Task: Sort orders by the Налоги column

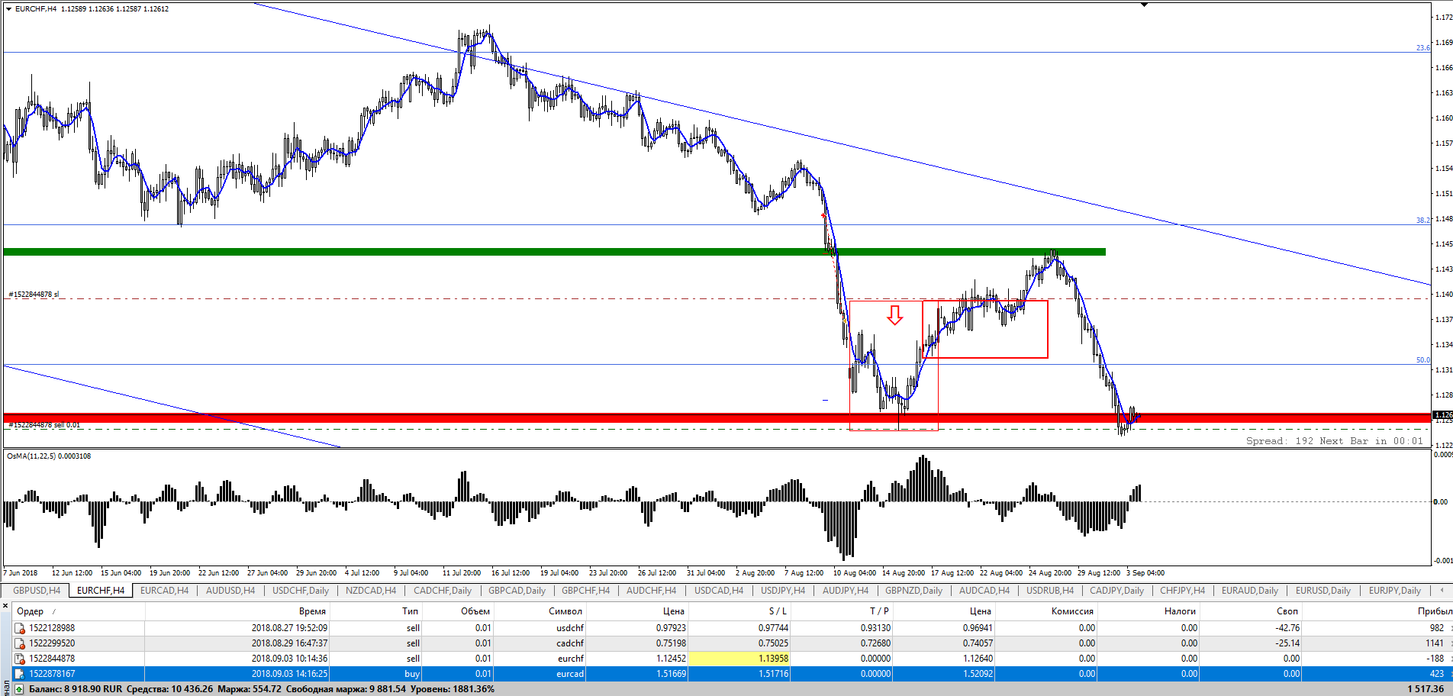Action: 1148,611
